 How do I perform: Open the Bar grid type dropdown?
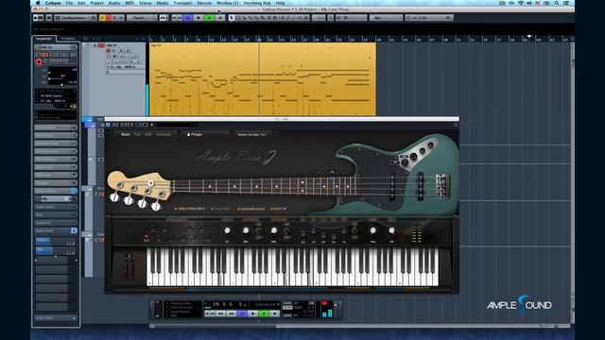point(386,18)
